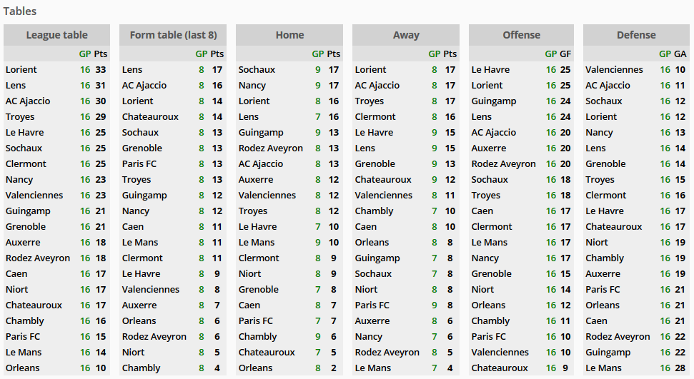This screenshot has width=694, height=379.
Task: Open Le Mans in the Away table
Action: coord(373,368)
